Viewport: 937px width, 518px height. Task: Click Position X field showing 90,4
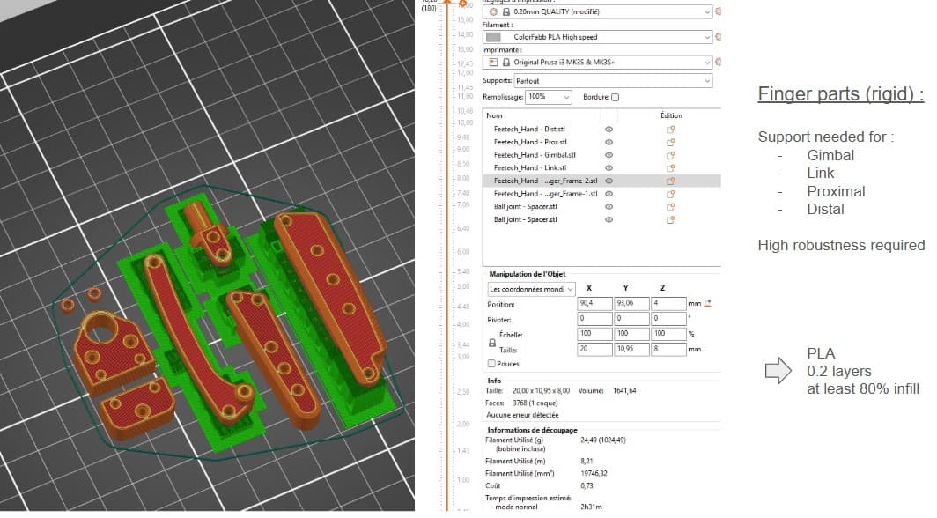[594, 304]
